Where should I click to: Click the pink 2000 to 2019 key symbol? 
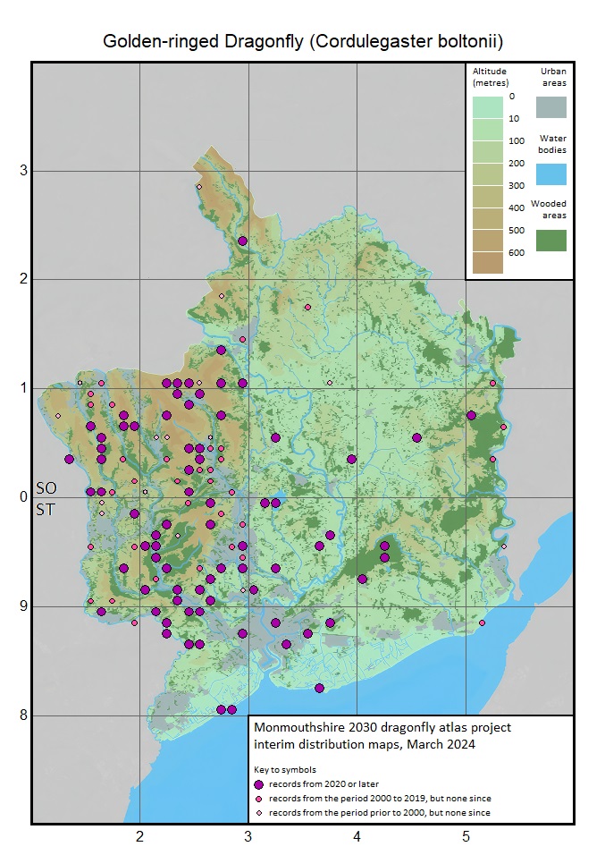[x=259, y=798]
